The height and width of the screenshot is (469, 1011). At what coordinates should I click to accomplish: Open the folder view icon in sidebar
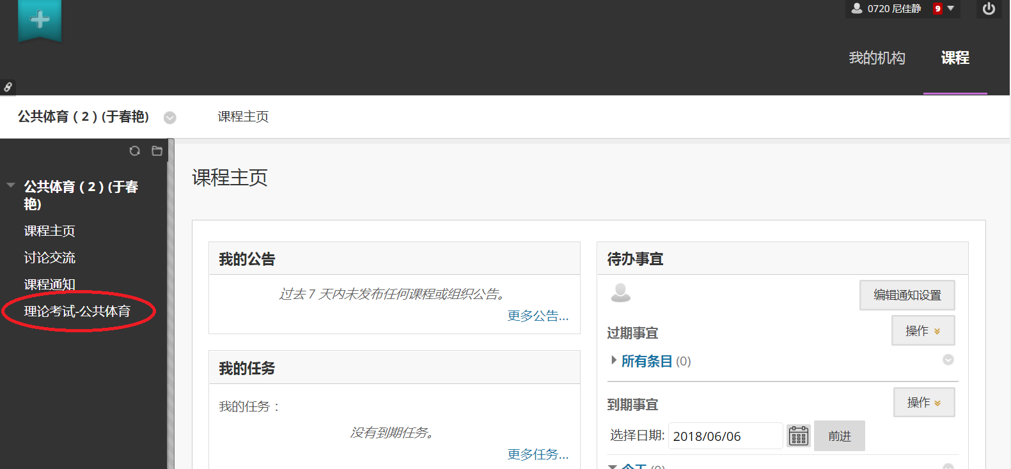click(x=157, y=151)
